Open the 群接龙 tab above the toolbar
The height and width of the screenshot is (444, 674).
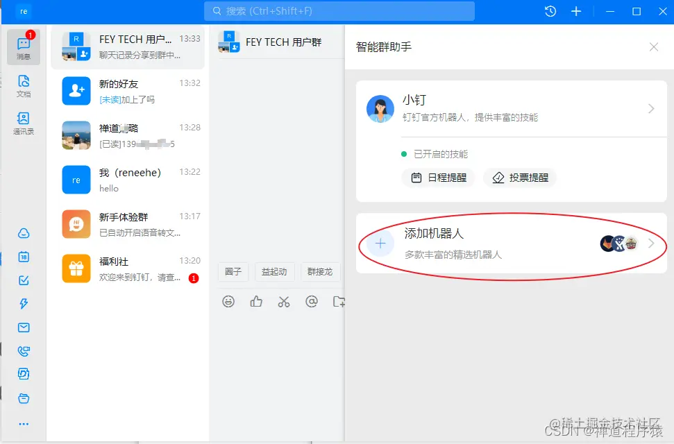coord(320,272)
